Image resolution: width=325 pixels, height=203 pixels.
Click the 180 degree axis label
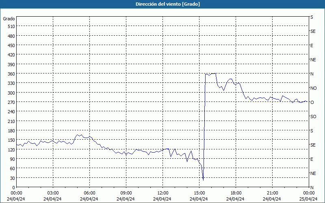(11, 131)
